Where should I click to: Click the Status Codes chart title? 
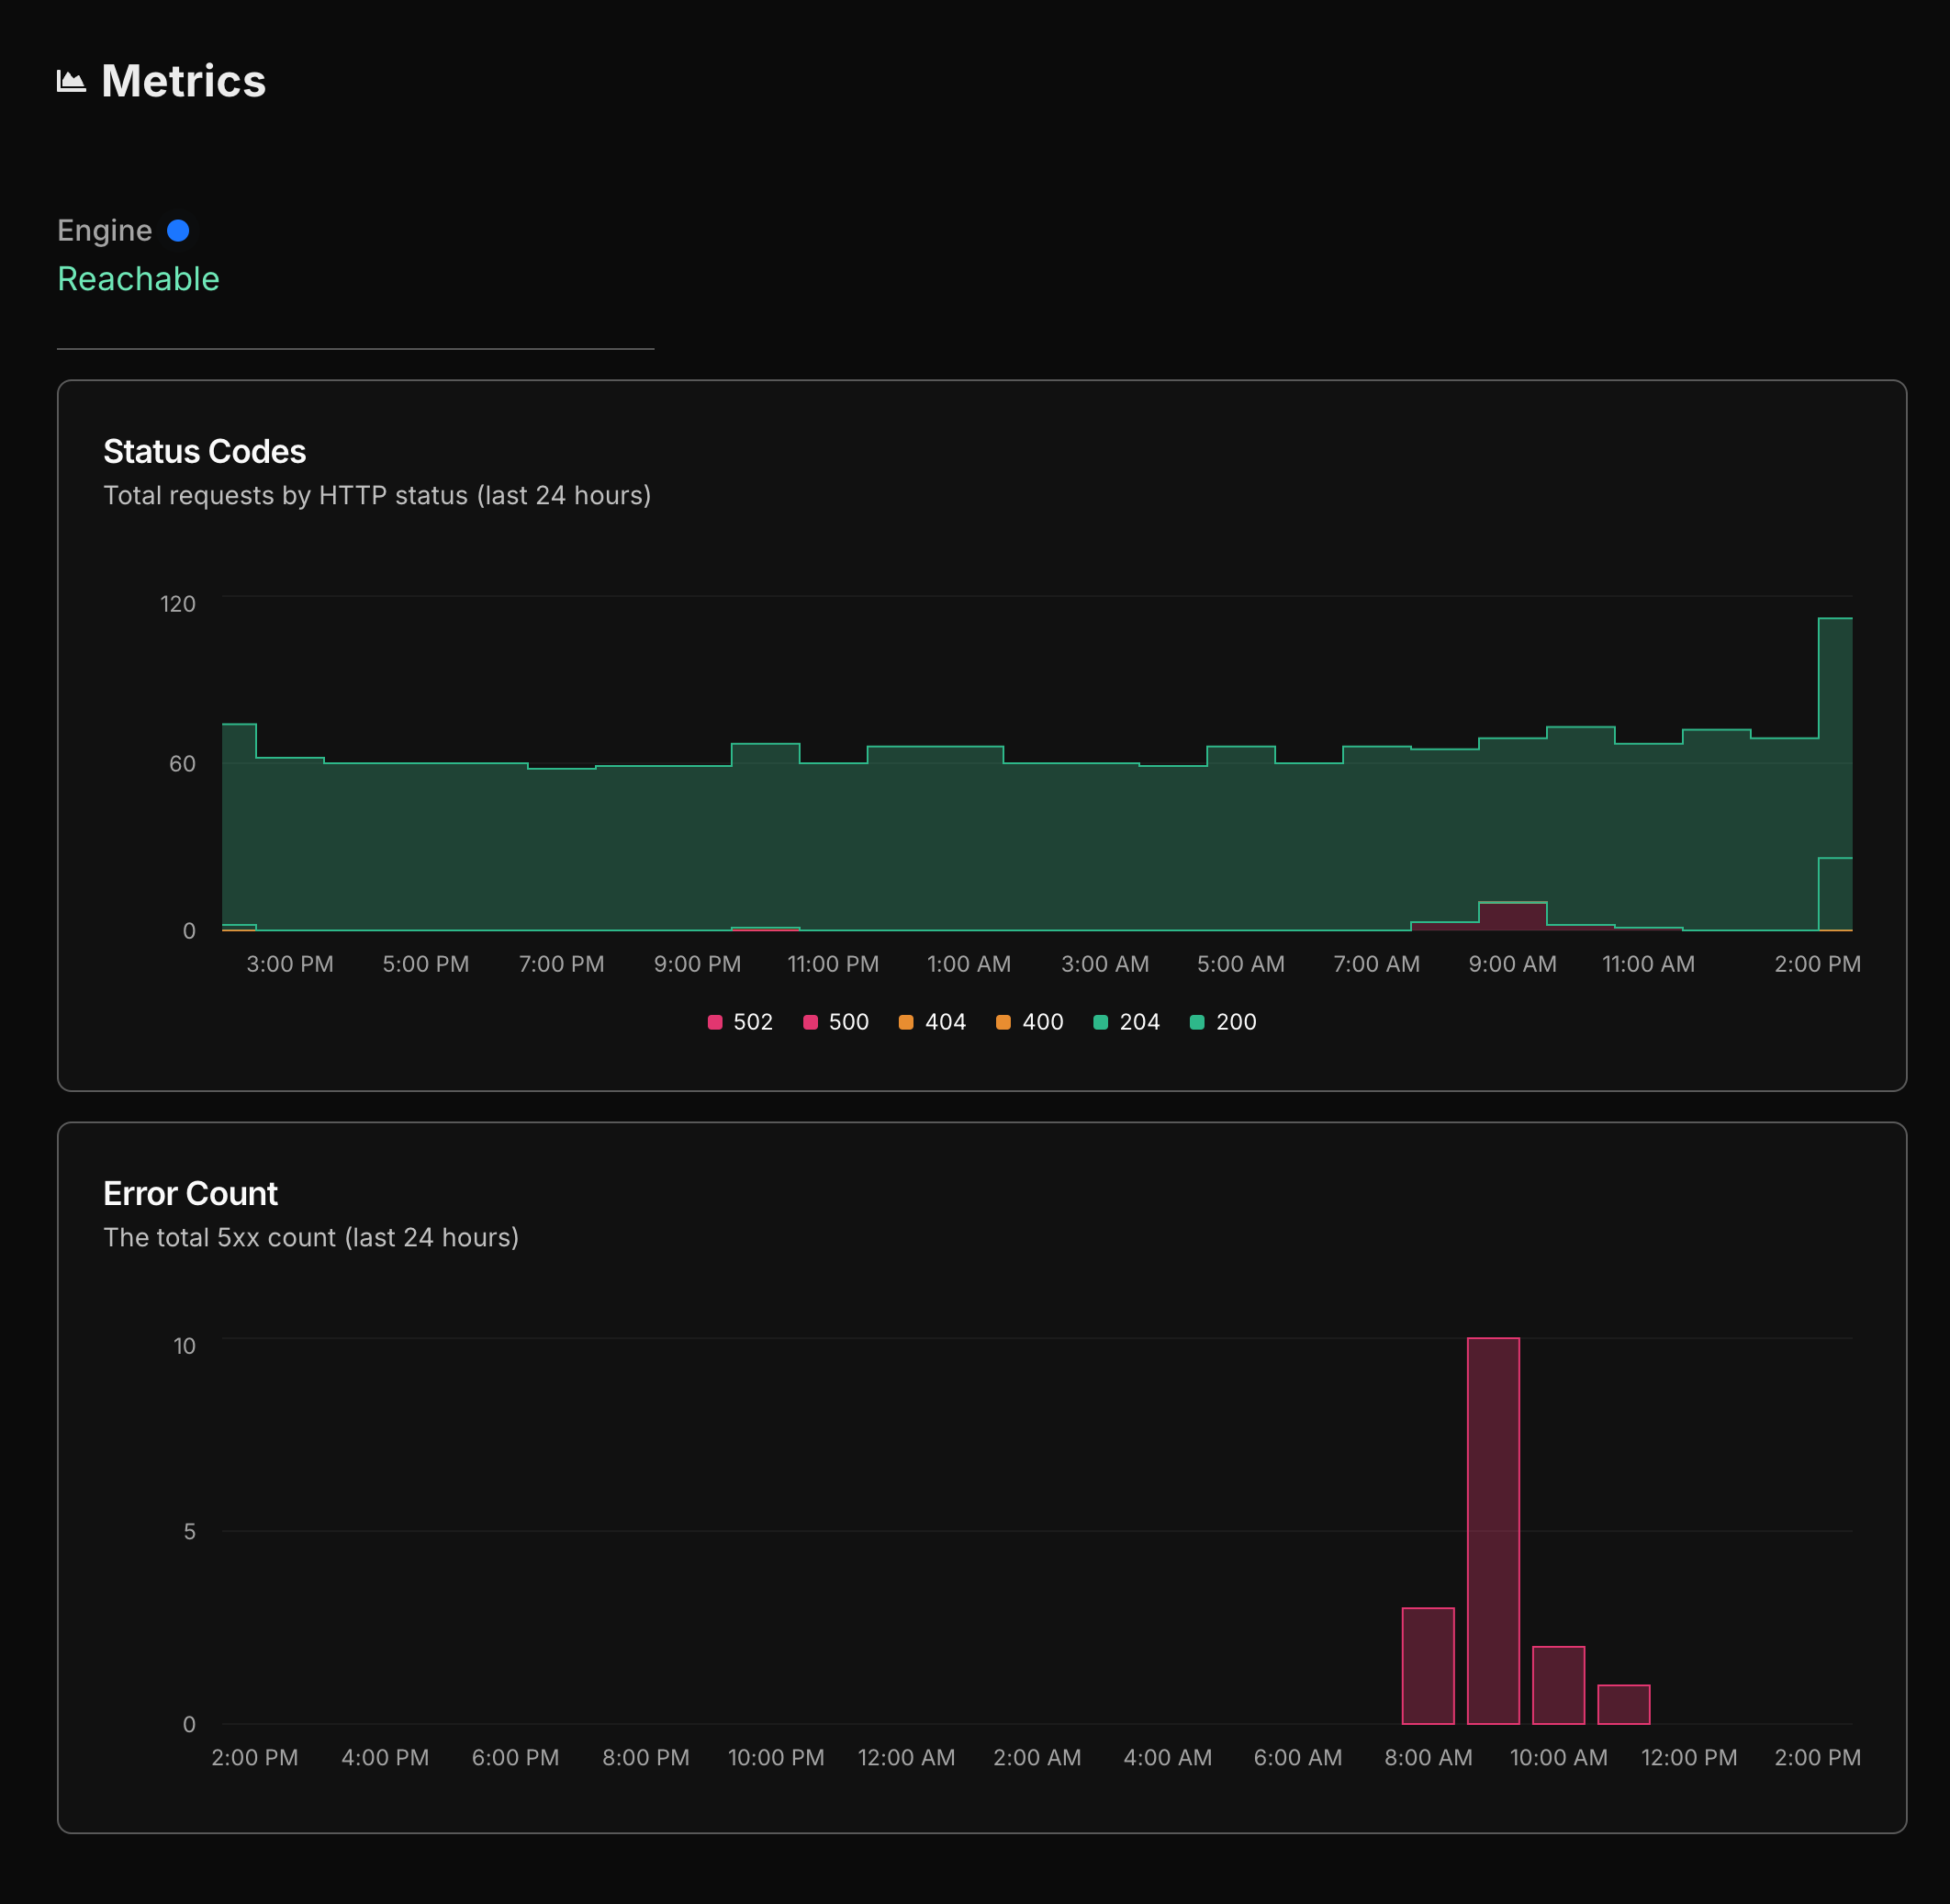click(x=205, y=452)
